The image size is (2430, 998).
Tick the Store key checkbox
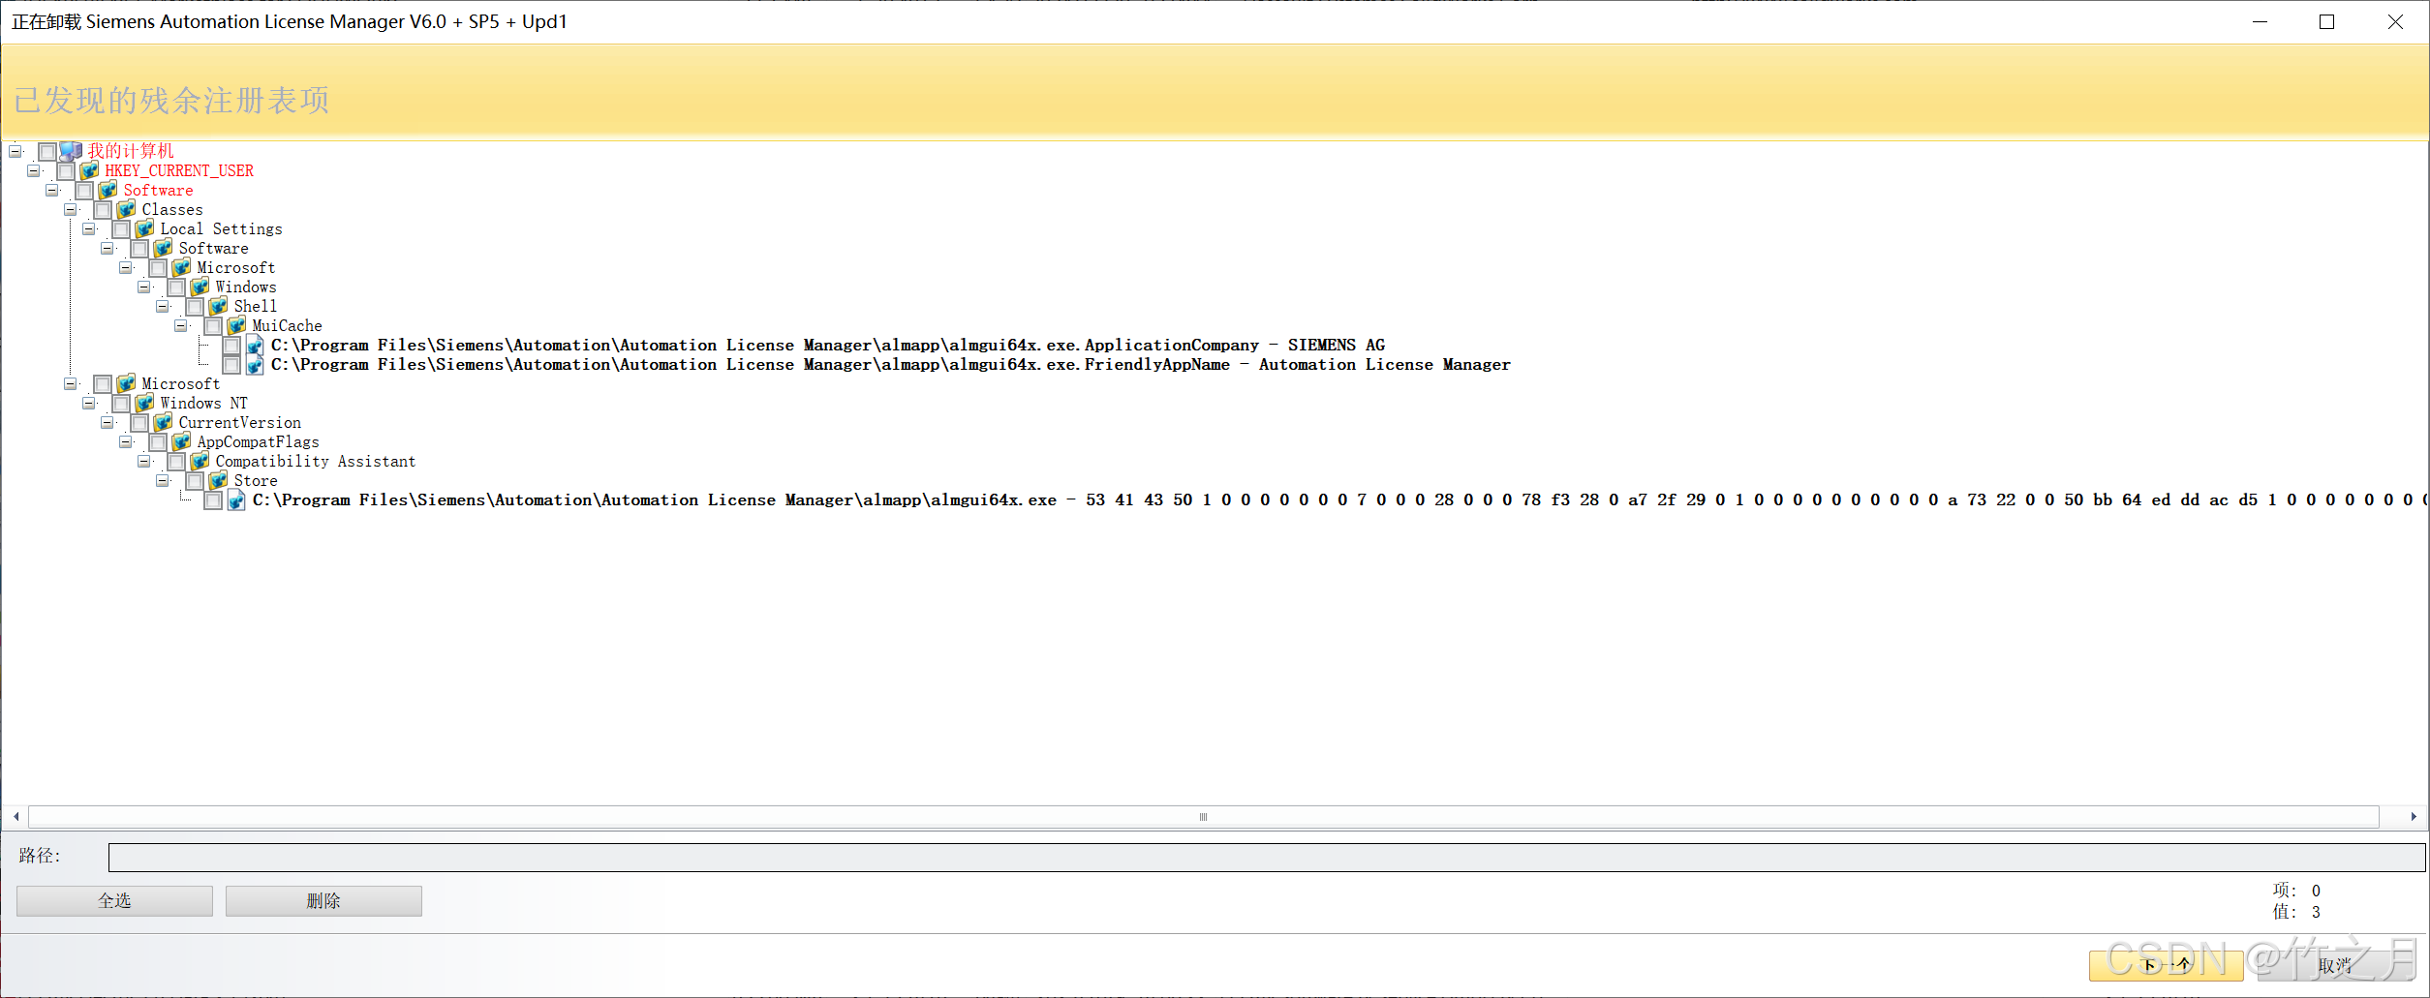(195, 481)
